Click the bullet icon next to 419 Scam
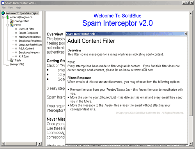This screenshot has width=195, height=149. (x=16, y=56)
